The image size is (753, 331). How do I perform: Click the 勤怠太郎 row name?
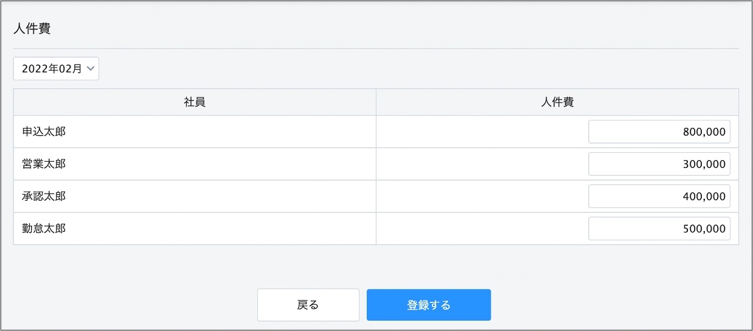(44, 229)
